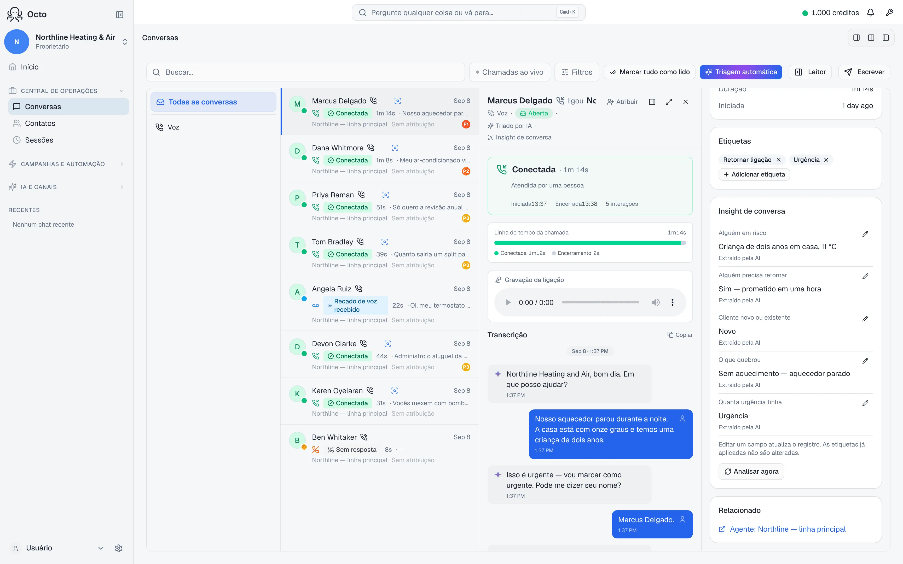Viewport: 903px width, 564px height.
Task: Open link Agente: Northline — linha principal
Action: (x=782, y=529)
